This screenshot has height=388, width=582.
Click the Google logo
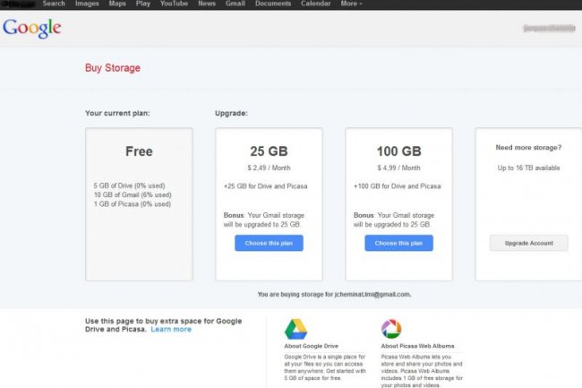coord(32,28)
